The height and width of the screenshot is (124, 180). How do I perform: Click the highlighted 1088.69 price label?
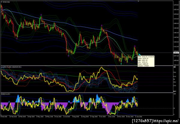[175, 53]
